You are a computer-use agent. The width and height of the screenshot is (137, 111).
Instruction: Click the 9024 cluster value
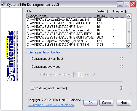100,37
